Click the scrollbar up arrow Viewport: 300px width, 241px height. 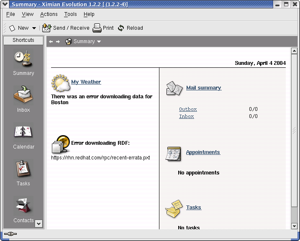[x=294, y=51]
